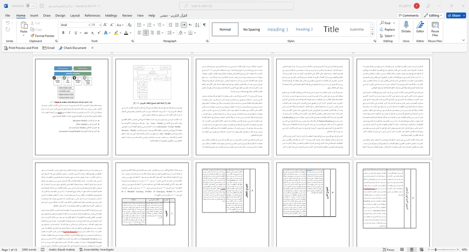Click the Editing mode button
The height and width of the screenshot is (252, 469).
(433, 16)
